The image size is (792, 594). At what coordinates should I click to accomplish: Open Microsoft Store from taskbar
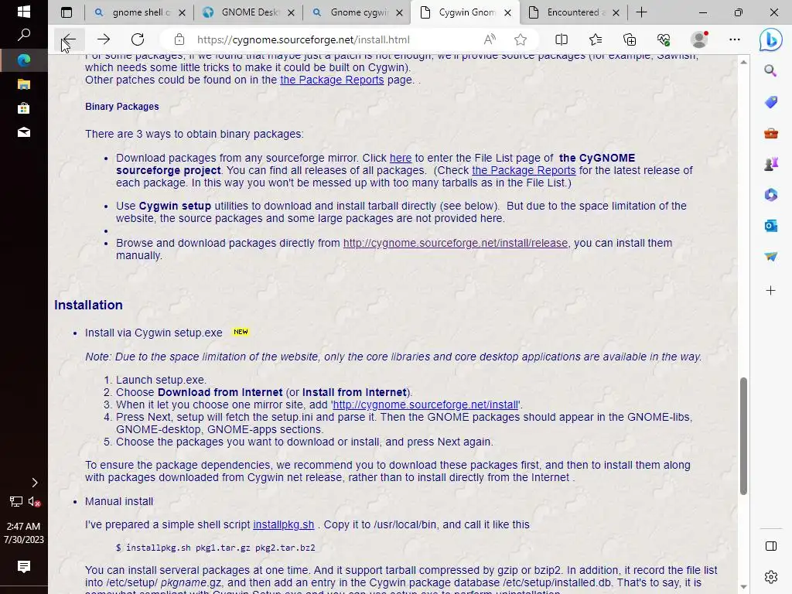click(24, 108)
